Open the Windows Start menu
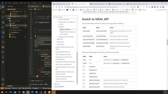Viewport: 168px width, 94px height. [x=2, y=92]
